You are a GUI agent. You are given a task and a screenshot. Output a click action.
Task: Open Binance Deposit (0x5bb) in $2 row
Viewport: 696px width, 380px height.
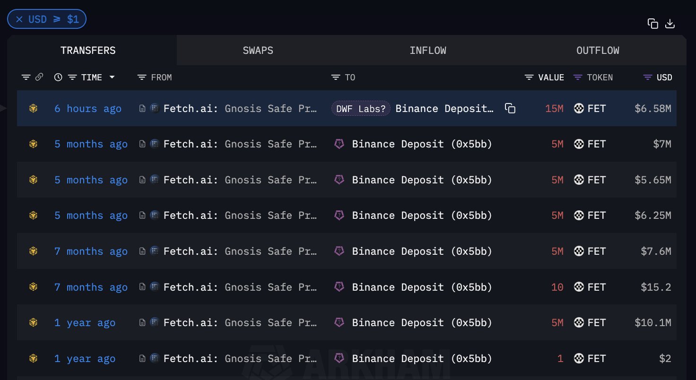422,359
